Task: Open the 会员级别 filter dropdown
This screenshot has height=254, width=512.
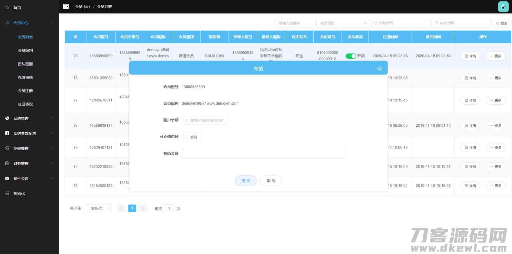Action: point(343,23)
